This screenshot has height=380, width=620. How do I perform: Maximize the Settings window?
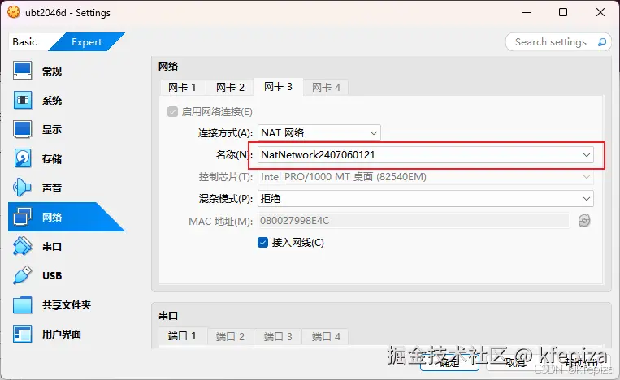pyautogui.click(x=563, y=12)
